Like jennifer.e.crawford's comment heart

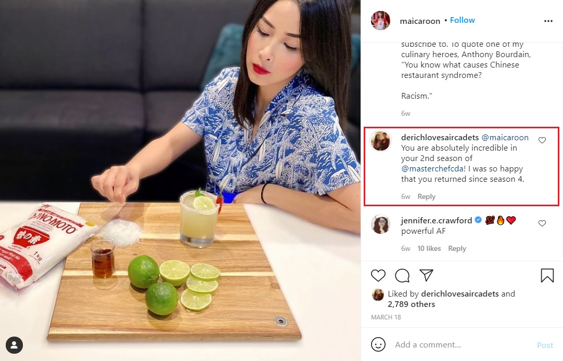point(542,223)
